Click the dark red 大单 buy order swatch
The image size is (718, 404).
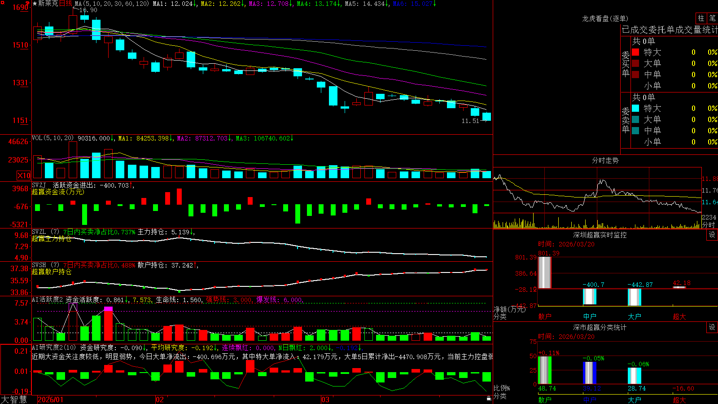click(x=635, y=63)
